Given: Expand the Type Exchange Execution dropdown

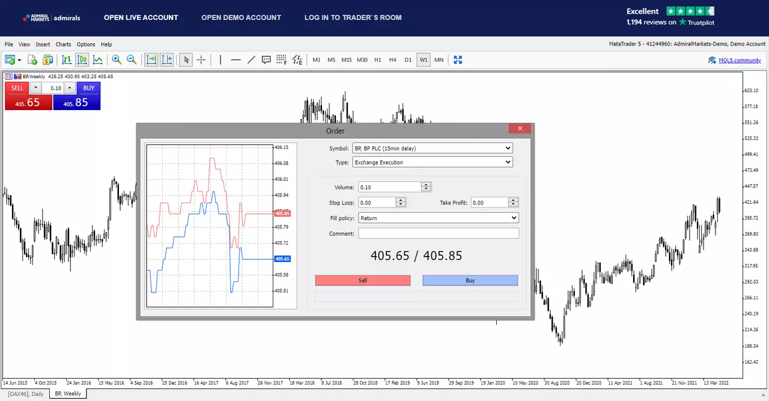Looking at the screenshot, I should [x=433, y=162].
